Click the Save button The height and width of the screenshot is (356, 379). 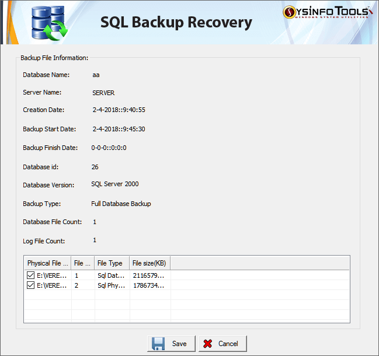[170, 344]
